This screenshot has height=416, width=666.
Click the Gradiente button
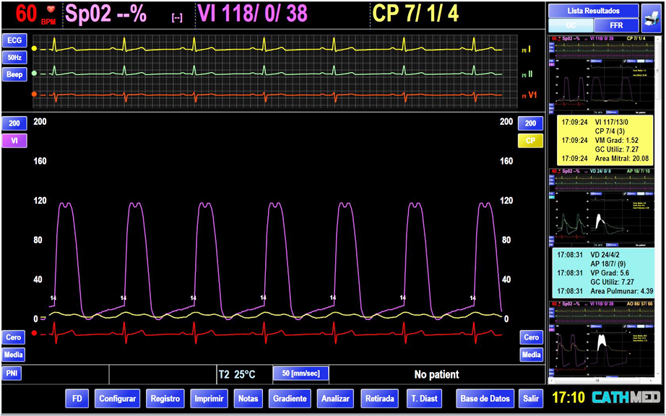290,398
